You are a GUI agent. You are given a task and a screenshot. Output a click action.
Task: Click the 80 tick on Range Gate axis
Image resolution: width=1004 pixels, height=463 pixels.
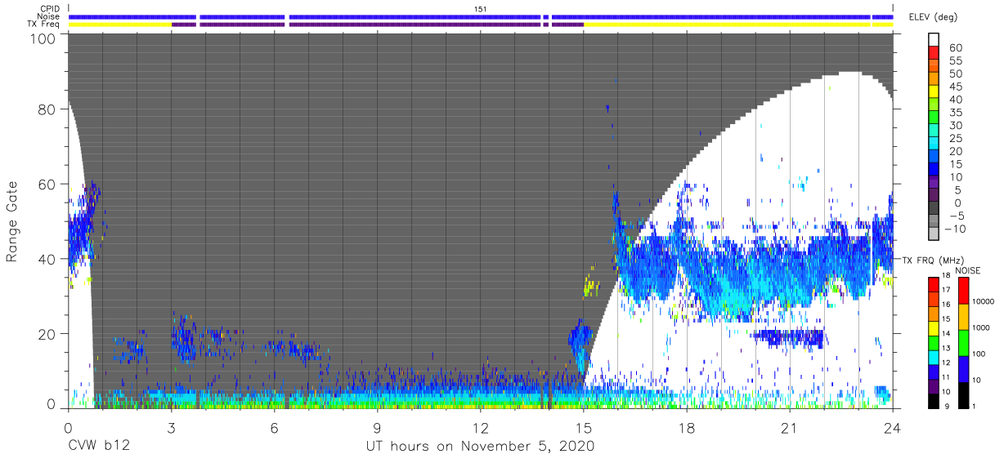pyautogui.click(x=47, y=109)
